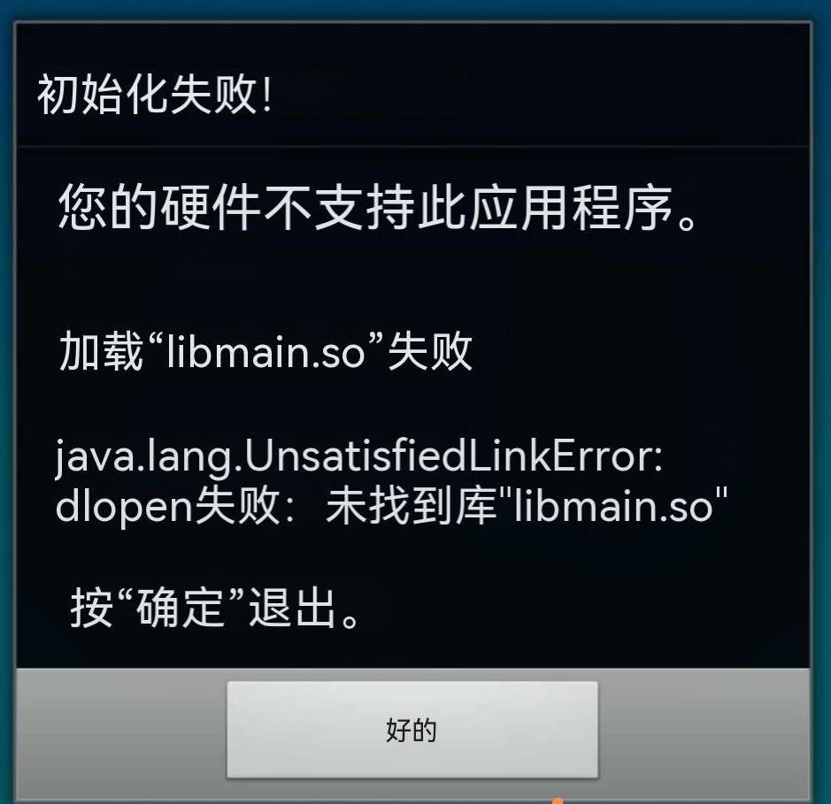Click the words 未找到库
Viewport: 831px width, 804px height.
(x=412, y=505)
